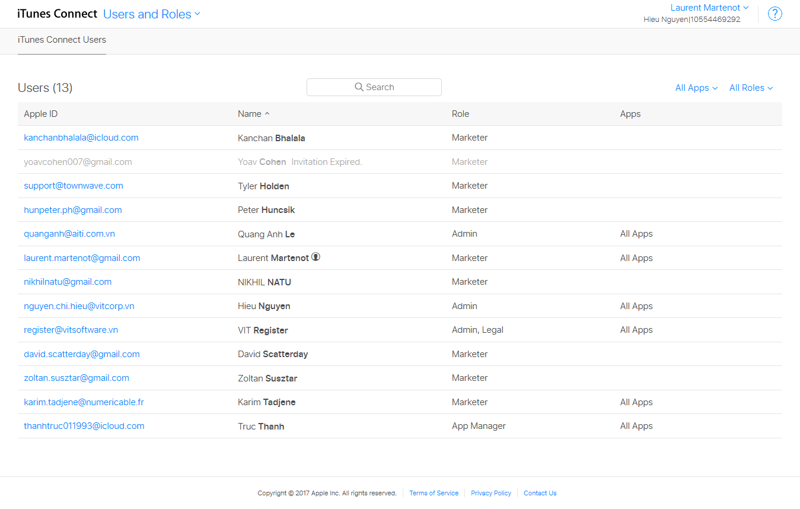Click All Apps cell in Truc Thanh row
Screen dimensions: 800x509
[x=636, y=426]
